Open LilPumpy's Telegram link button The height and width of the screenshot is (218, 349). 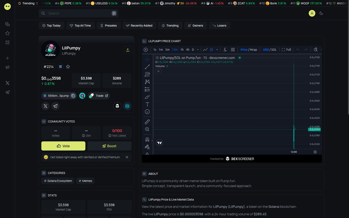[x=56, y=106]
